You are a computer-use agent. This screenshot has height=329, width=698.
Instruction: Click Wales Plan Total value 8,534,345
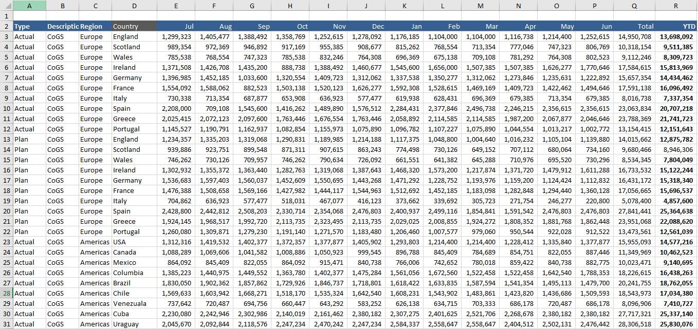[x=634, y=160]
